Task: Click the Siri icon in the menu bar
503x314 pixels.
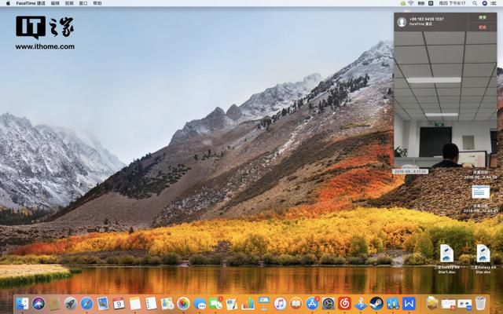Action: [485, 3]
